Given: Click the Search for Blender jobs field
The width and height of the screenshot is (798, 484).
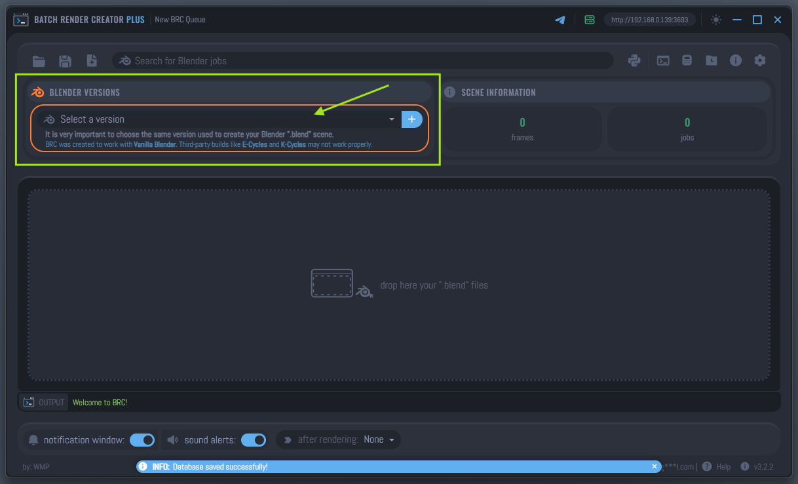Looking at the screenshot, I should click(x=363, y=61).
